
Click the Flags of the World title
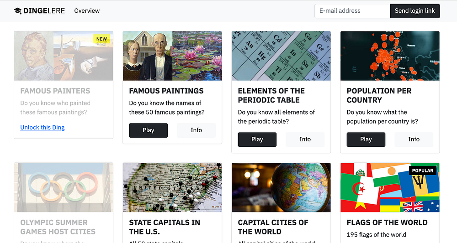point(387,222)
